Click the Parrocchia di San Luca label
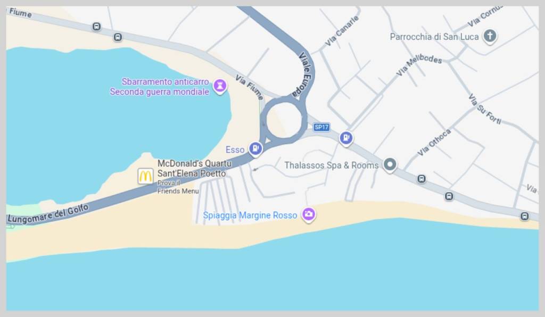 (x=434, y=37)
